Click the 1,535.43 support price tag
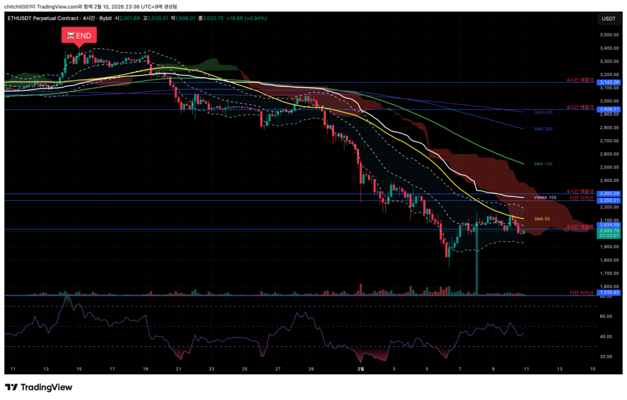Viewport: 627px width, 400px height. click(x=608, y=293)
